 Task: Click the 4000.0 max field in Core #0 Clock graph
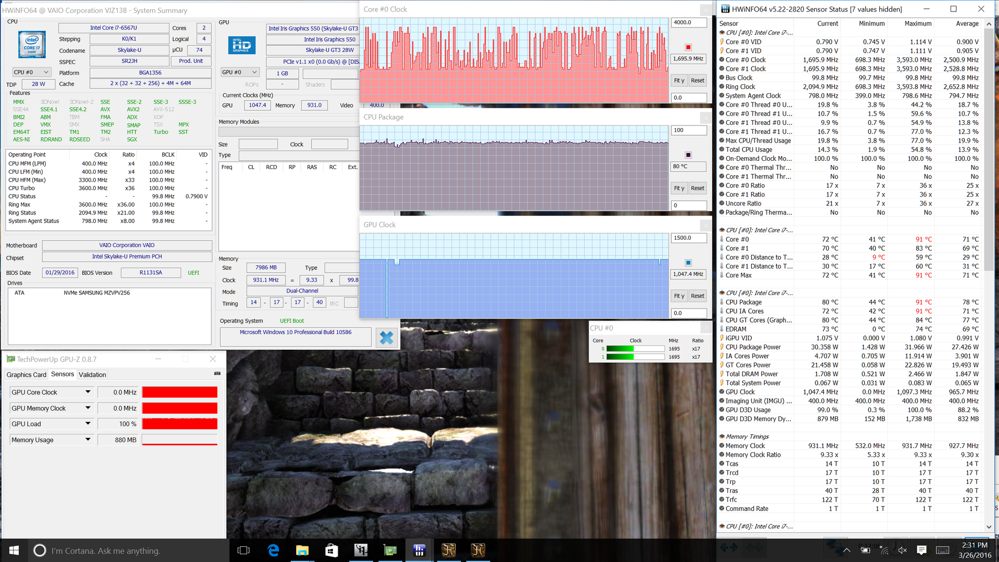click(x=689, y=22)
